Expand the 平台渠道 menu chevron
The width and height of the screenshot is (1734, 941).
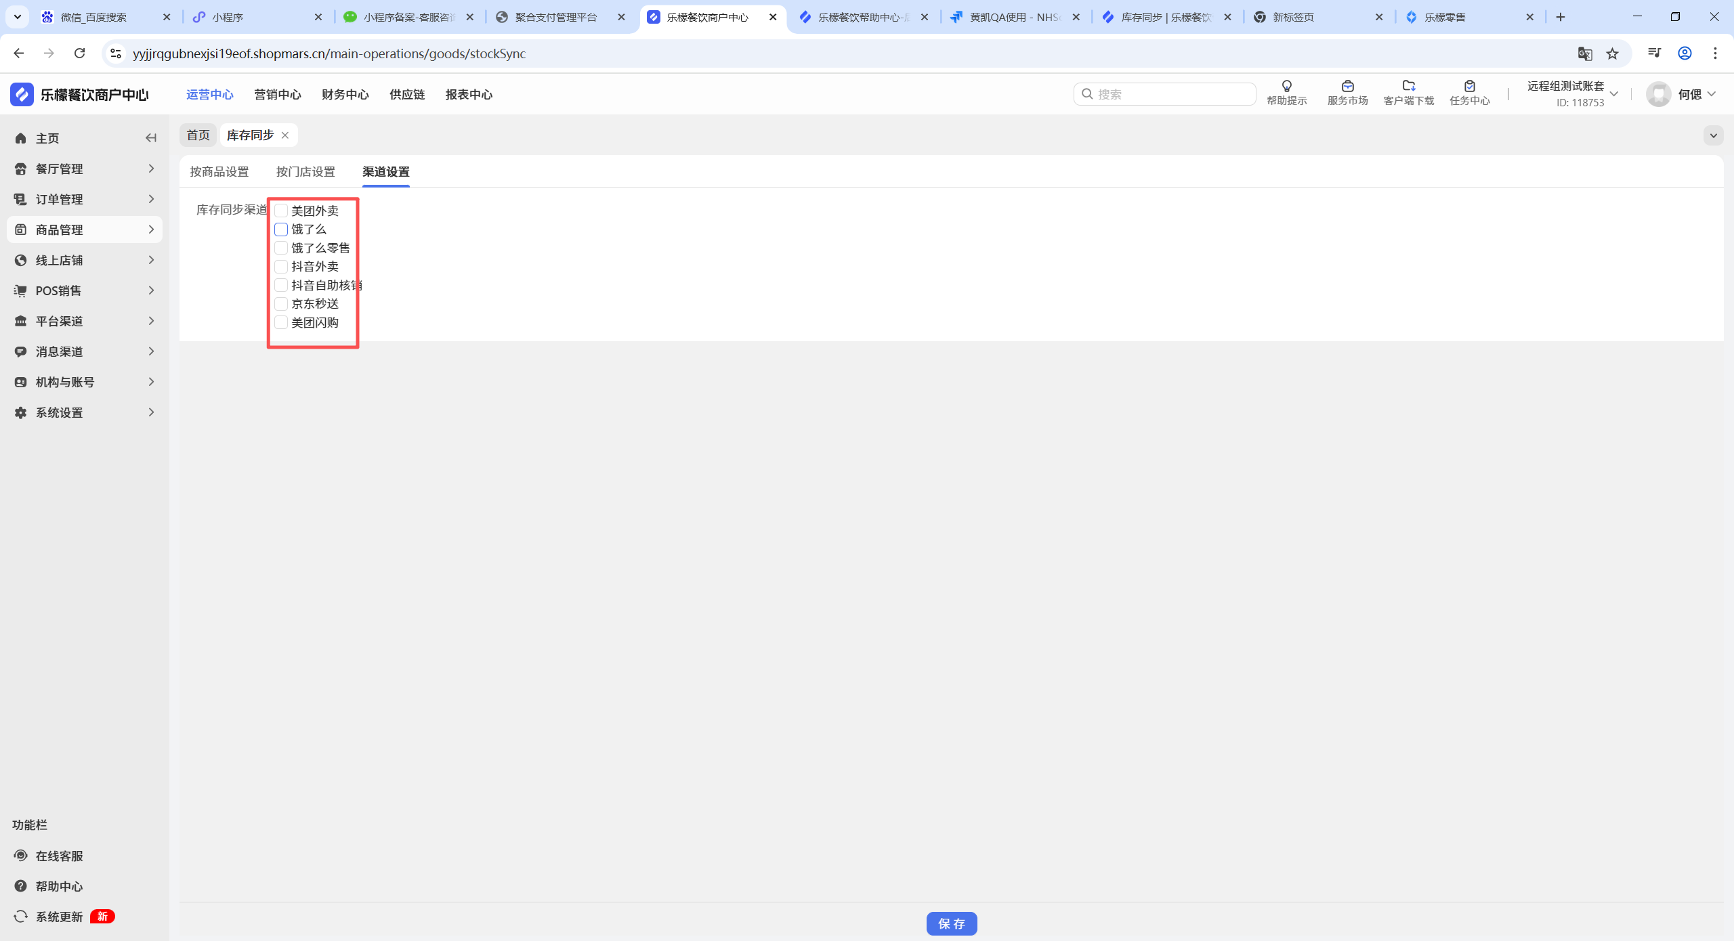pos(151,321)
